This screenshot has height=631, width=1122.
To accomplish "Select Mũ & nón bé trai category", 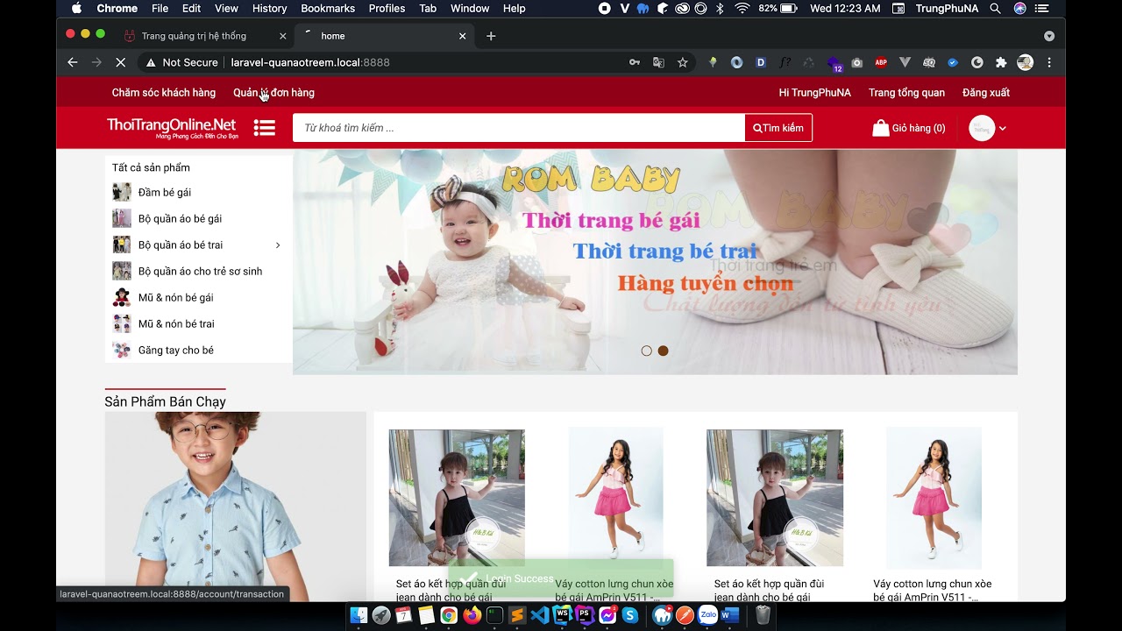I will point(176,324).
